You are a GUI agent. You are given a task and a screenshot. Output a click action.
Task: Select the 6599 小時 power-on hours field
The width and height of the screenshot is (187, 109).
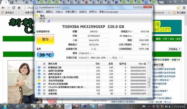[141, 49]
